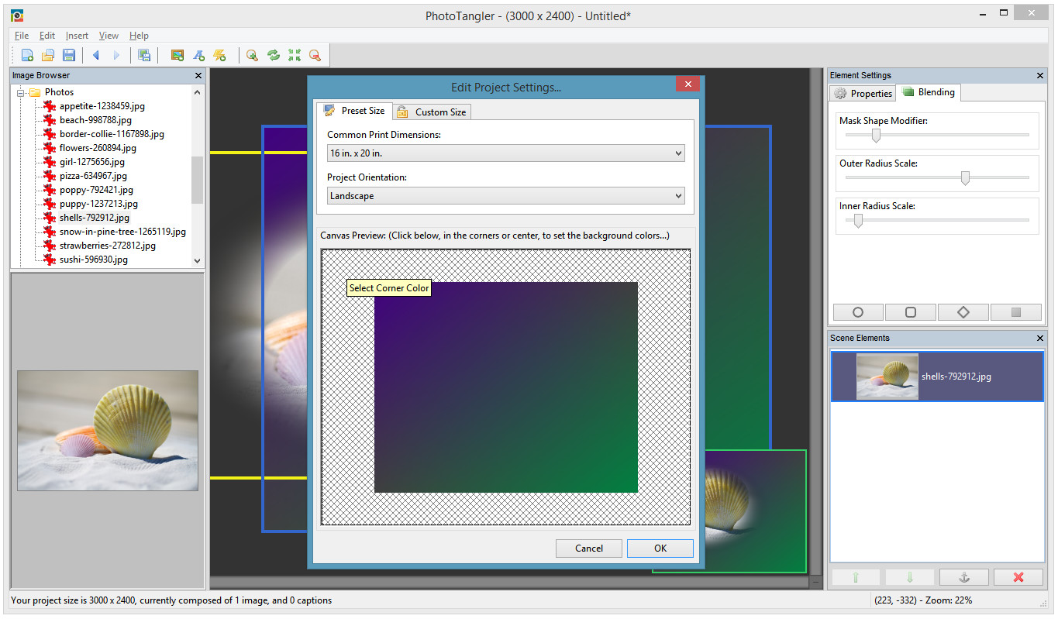Click the OK button to apply project settings
This screenshot has height=619, width=1058.
coord(660,548)
